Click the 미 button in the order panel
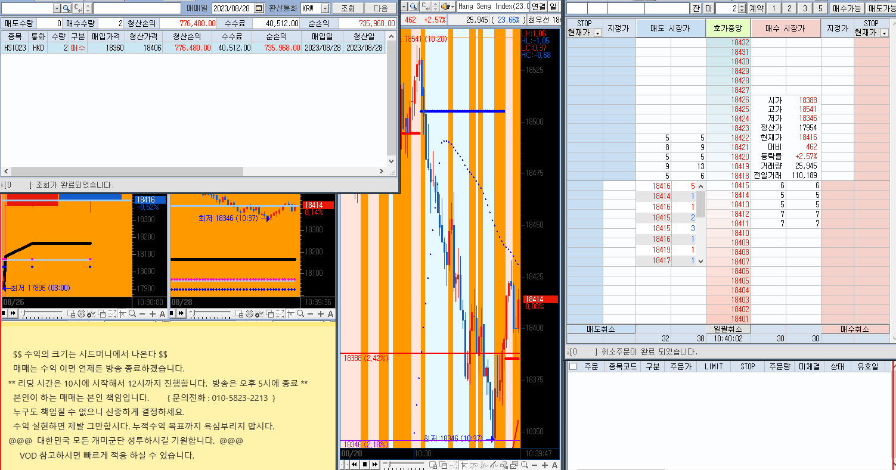The image size is (896, 470). coord(708,8)
